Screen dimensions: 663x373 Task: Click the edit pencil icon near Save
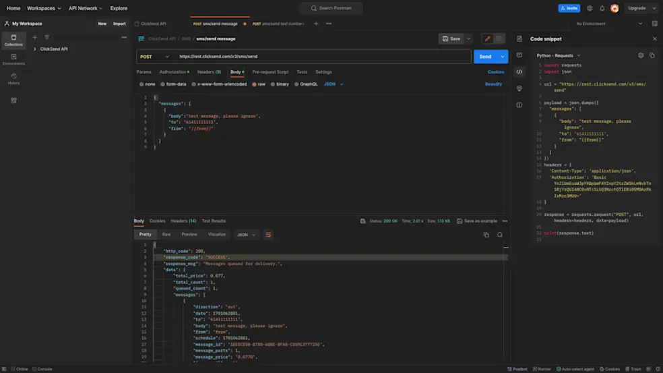pyautogui.click(x=487, y=38)
